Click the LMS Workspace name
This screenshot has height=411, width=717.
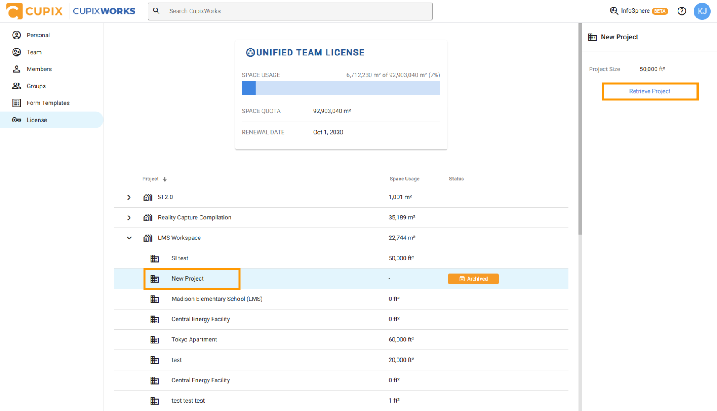(x=179, y=238)
